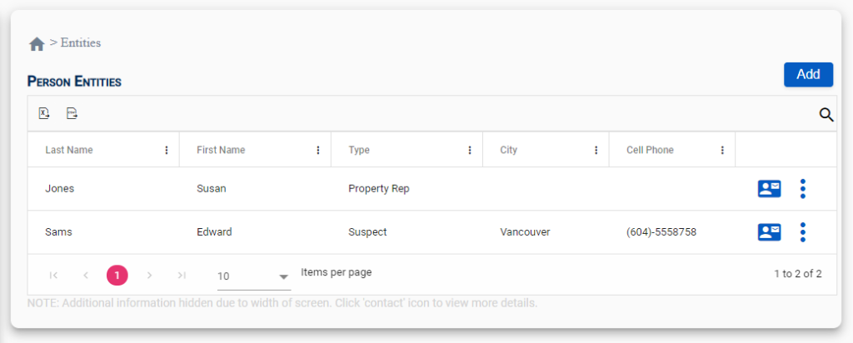Open more actions for Jones row
Screen dimensions: 853x343
[802, 189]
